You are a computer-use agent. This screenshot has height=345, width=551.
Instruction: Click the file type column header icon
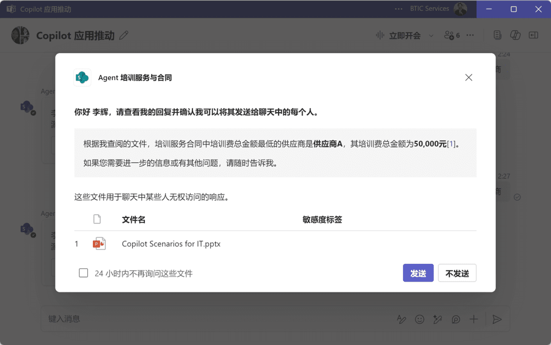[x=97, y=219]
